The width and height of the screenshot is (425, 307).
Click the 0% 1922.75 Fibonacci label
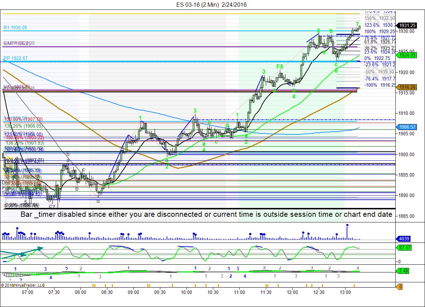(x=379, y=59)
